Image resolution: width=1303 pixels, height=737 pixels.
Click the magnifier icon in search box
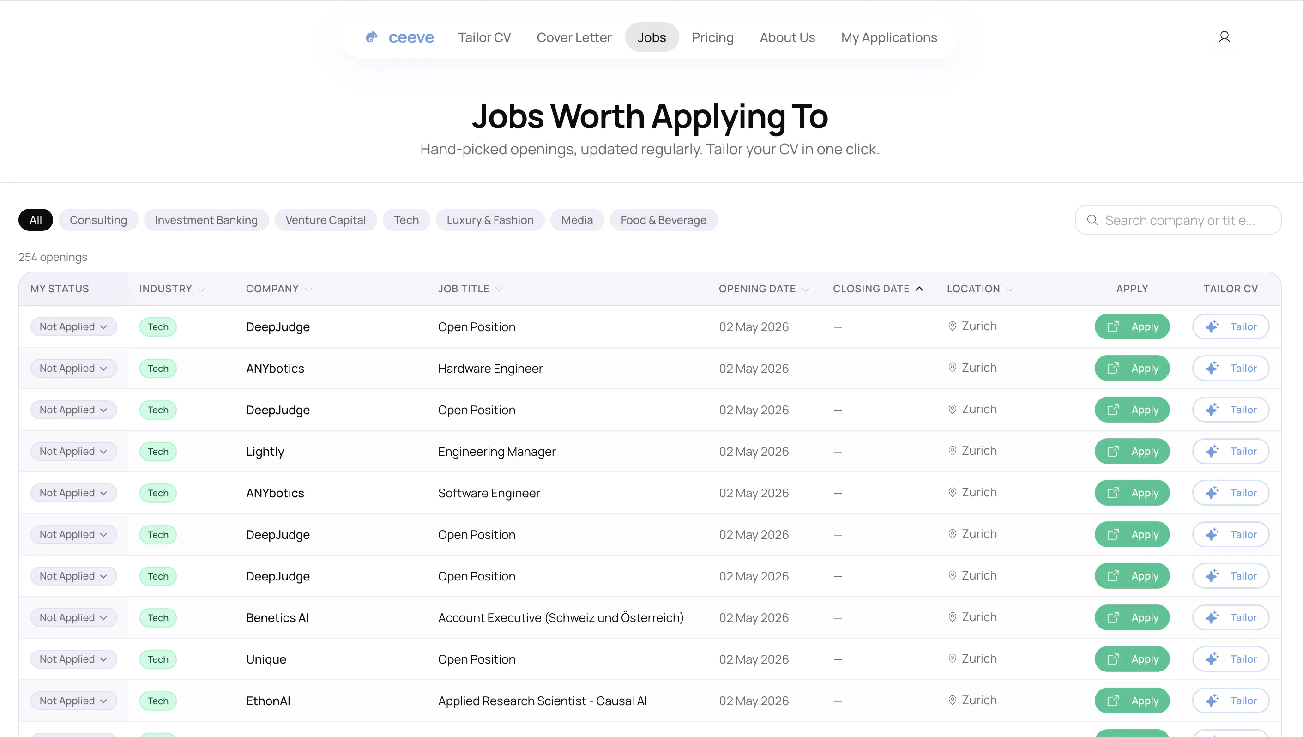(1092, 220)
